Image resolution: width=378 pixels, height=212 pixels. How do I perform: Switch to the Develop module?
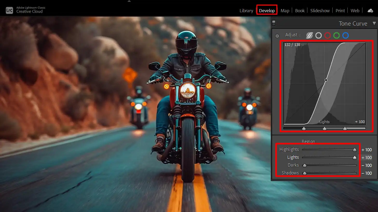pyautogui.click(x=267, y=11)
